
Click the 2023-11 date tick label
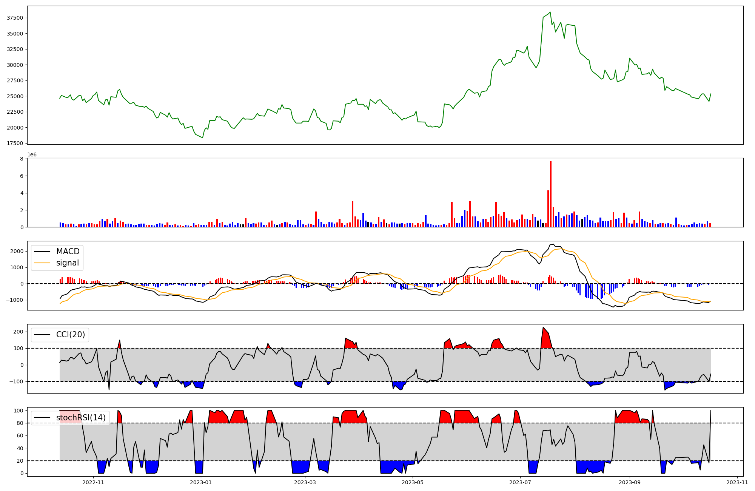coord(737,482)
